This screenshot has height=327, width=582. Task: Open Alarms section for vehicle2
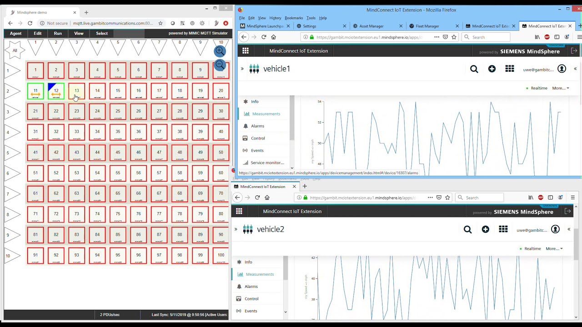[251, 287]
